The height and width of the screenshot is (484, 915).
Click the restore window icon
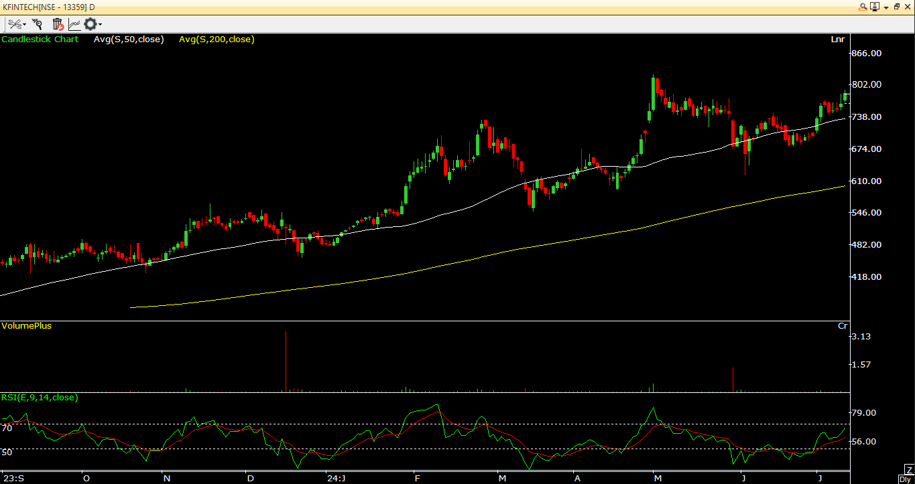[897, 6]
